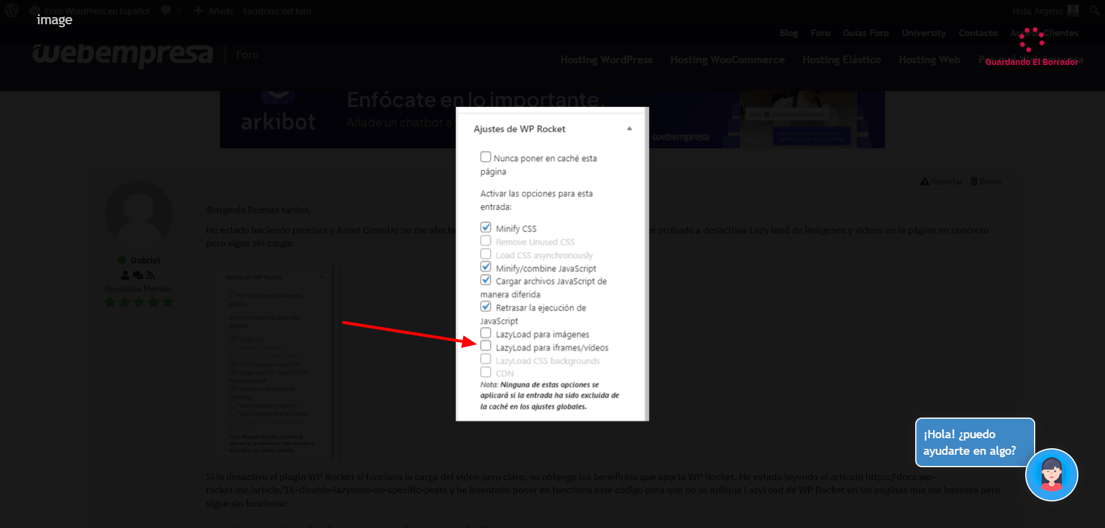Open Hosting WooCommerce menu item
The height and width of the screenshot is (528, 1105).
(728, 60)
